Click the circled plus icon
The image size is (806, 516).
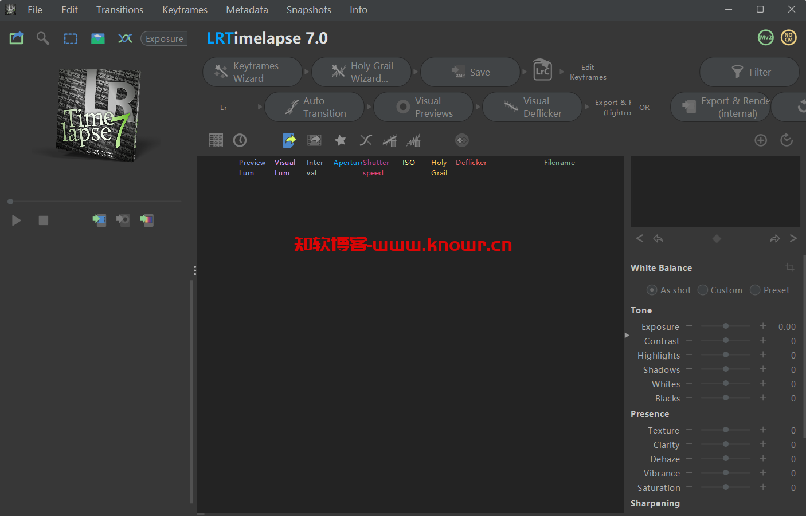(761, 140)
